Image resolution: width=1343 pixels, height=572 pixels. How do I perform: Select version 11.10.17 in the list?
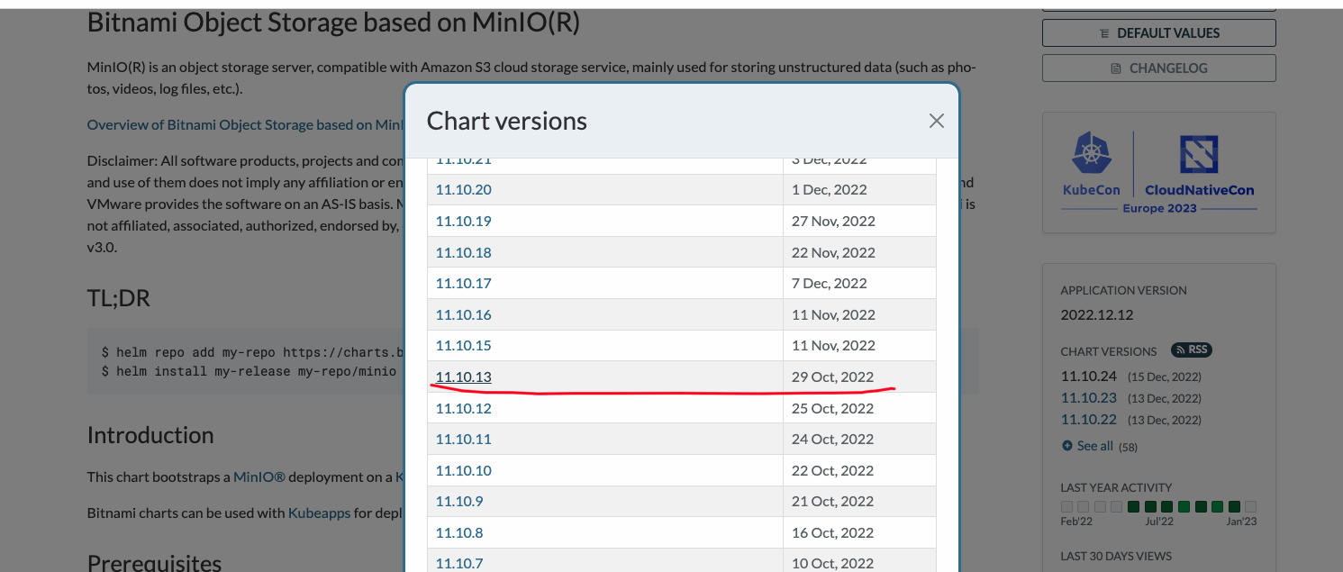click(x=463, y=284)
